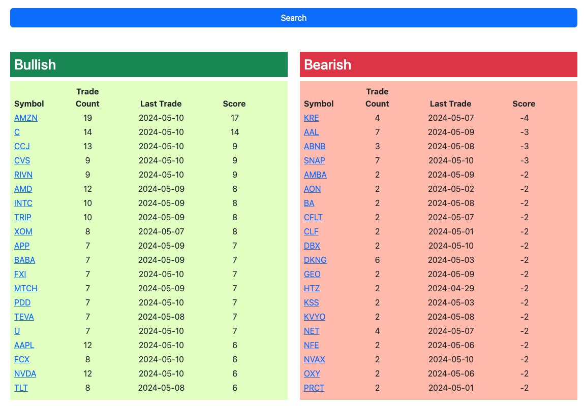Screen dimensions: 584x410
Task: Select AMZN's score value 17
Action: point(235,118)
